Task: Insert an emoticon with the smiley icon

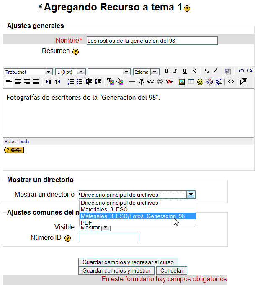Action: coord(200,82)
